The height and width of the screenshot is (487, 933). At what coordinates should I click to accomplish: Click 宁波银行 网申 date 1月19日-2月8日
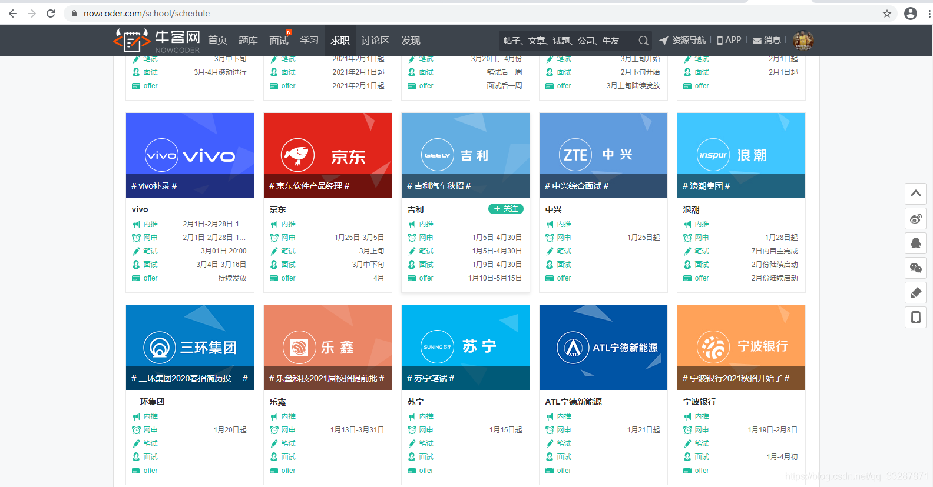coord(773,430)
